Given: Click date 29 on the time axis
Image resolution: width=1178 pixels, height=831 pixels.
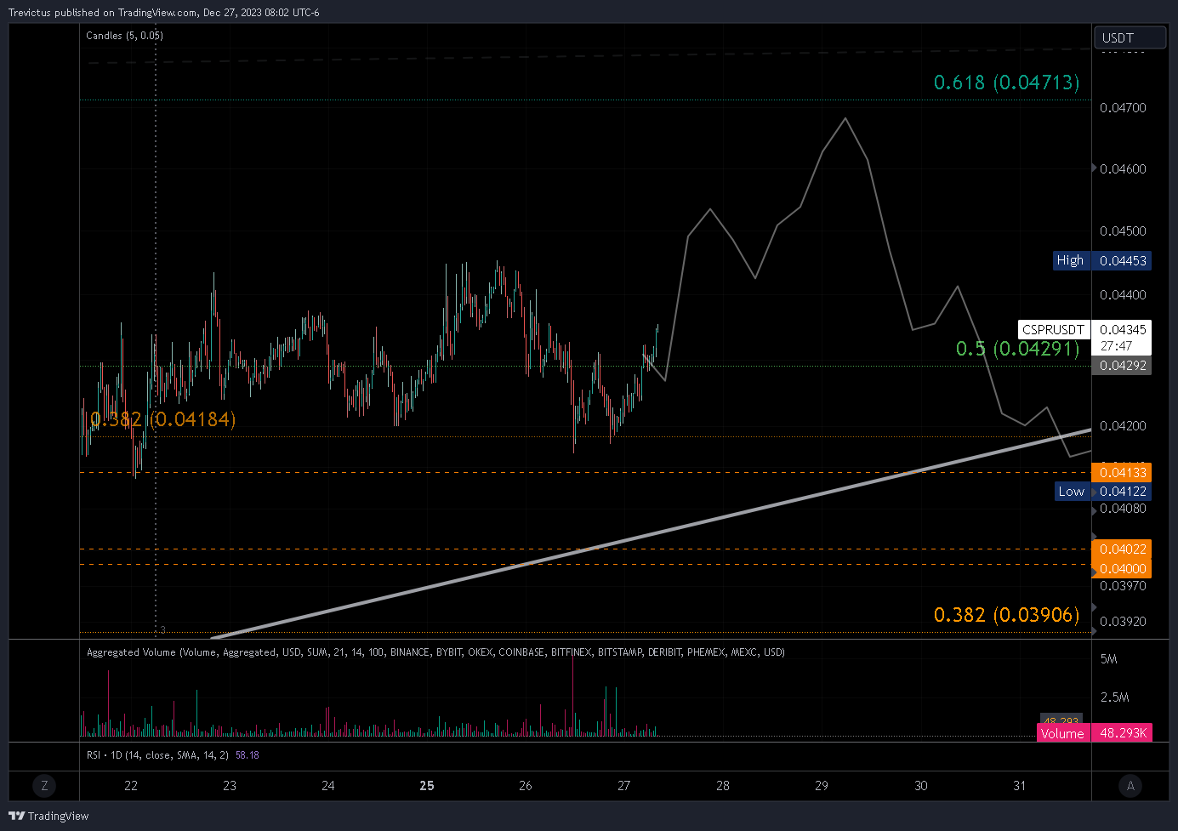Looking at the screenshot, I should tap(822, 786).
